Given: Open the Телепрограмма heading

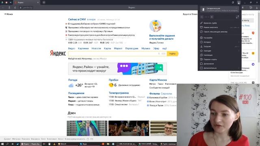Looking at the screenshot, I should click(x=119, y=93).
